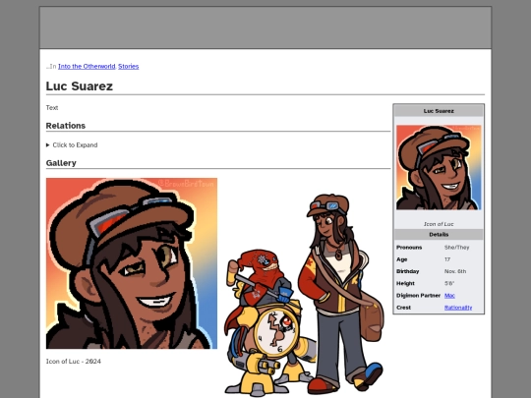Open the Stories breadcrumb link
The height and width of the screenshot is (398, 531).
[x=129, y=67]
